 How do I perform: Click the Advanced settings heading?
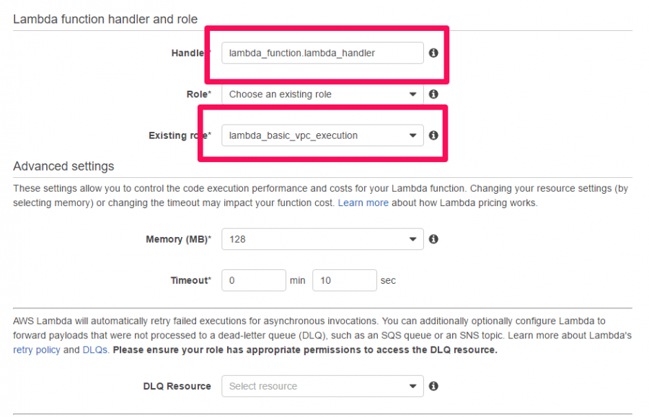pyautogui.click(x=63, y=166)
